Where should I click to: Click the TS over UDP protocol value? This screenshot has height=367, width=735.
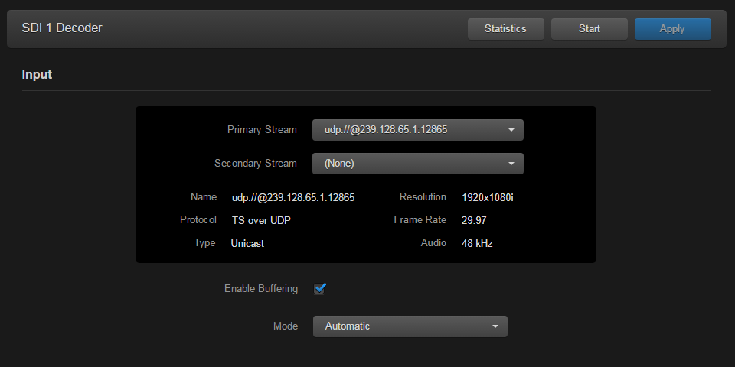click(261, 221)
